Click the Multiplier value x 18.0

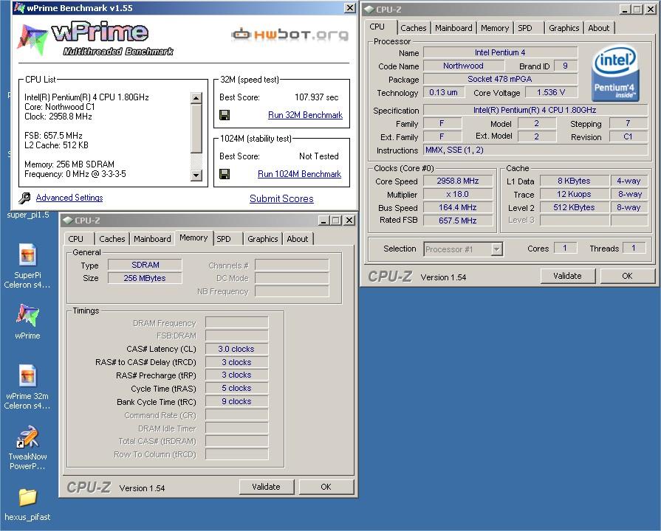(458, 194)
